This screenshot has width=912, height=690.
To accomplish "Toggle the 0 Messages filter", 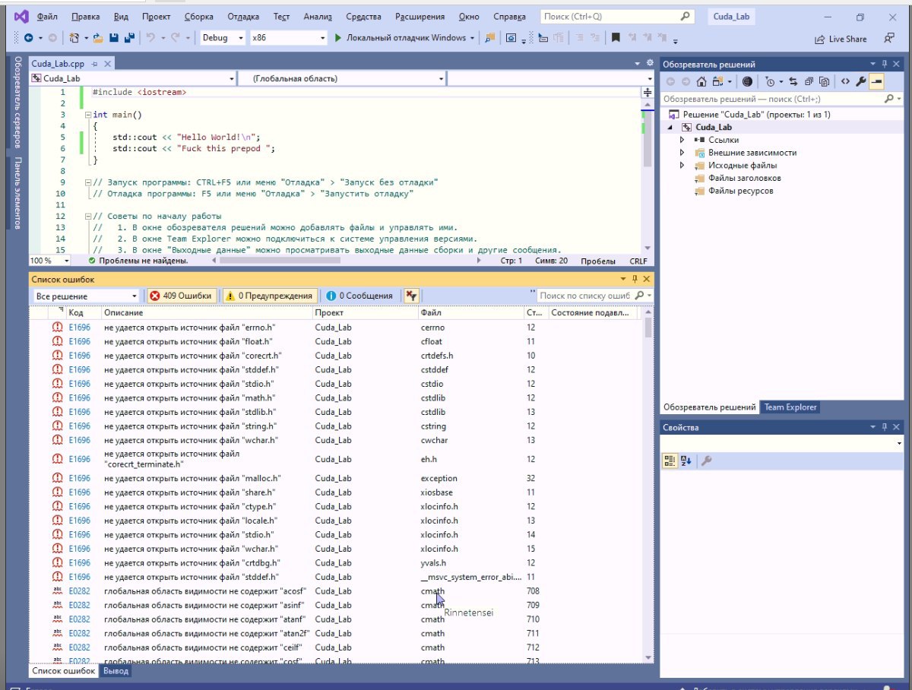I will pyautogui.click(x=359, y=296).
